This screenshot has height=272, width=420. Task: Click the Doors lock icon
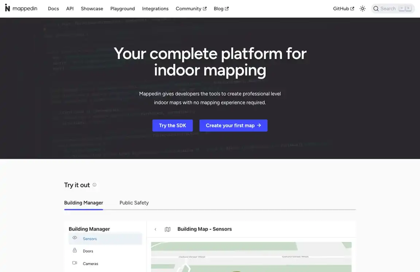tap(75, 251)
